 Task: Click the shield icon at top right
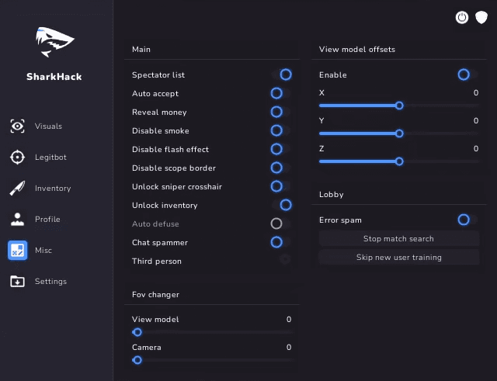(x=481, y=17)
